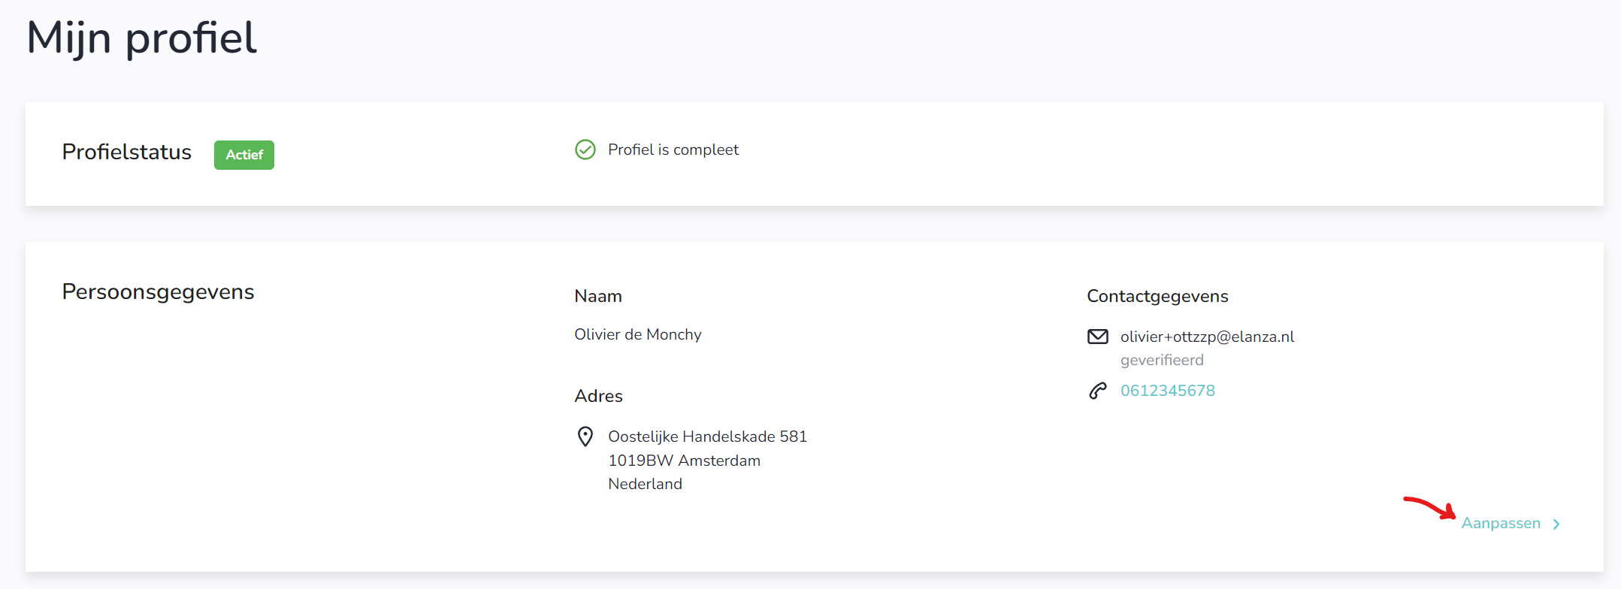Click the Contactgegevens heading
The image size is (1621, 589).
coord(1157,296)
